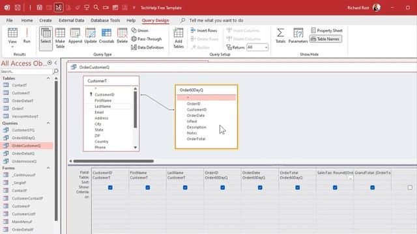Select Email field in CustomerT list
Viewport: 417px width, 234px height.
pos(99,112)
